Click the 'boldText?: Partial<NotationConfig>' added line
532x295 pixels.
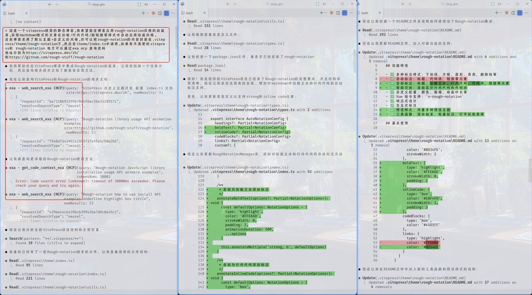[x=250, y=128]
